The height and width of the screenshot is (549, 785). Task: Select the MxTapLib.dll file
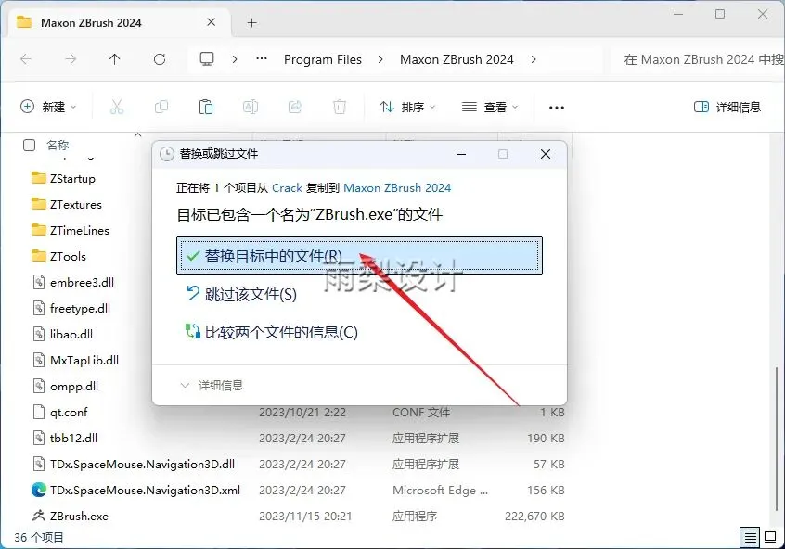point(84,361)
